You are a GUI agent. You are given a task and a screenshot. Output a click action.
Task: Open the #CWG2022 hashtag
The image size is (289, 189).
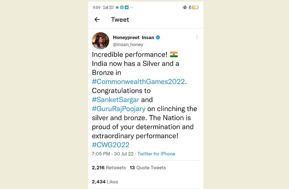(x=111, y=145)
